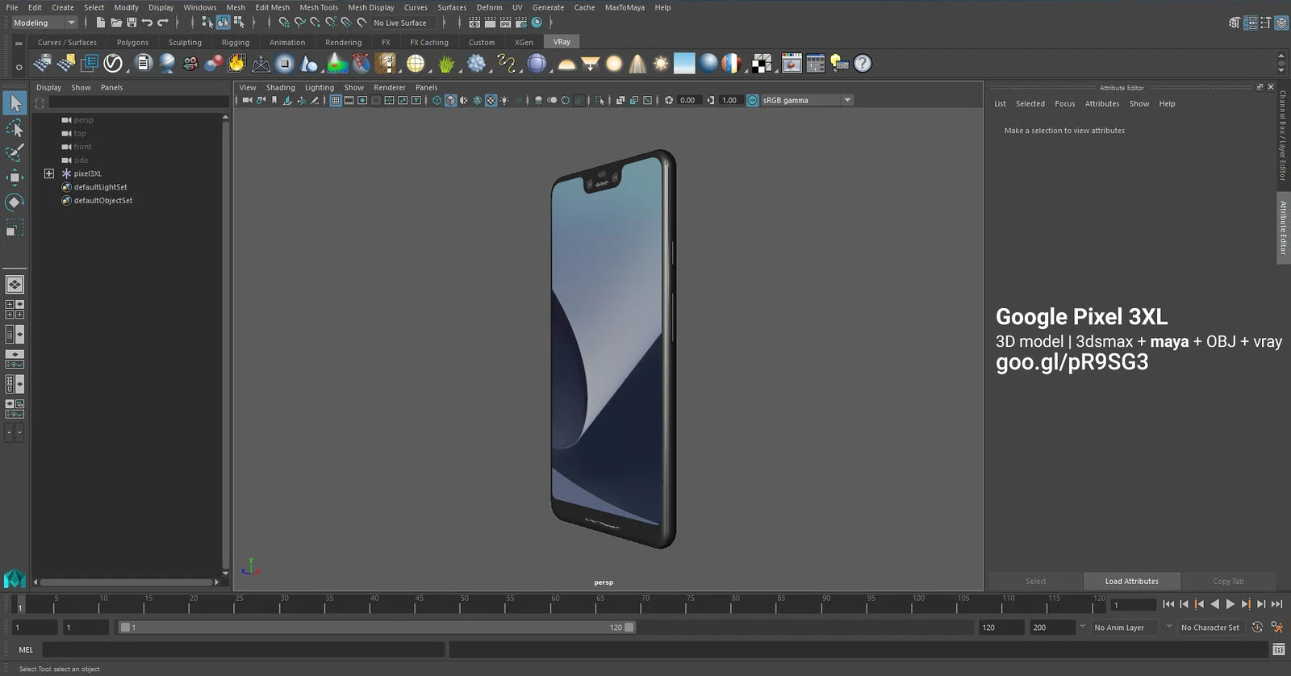Viewport: 1291px width, 676px height.
Task: Click the outliner search field
Action: [139, 102]
